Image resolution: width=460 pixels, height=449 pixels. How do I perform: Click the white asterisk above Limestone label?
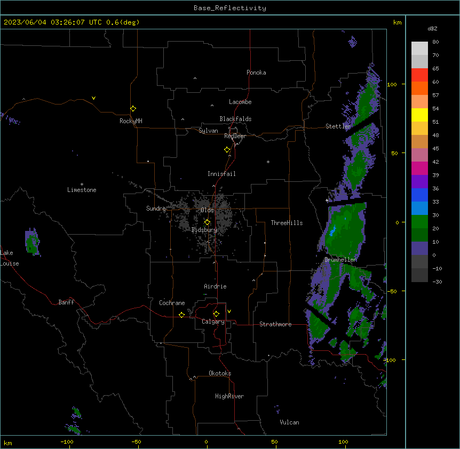pyautogui.click(x=82, y=184)
